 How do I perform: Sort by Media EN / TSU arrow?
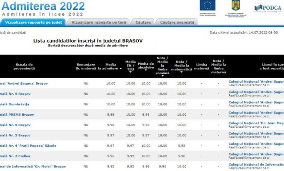pos(130,72)
